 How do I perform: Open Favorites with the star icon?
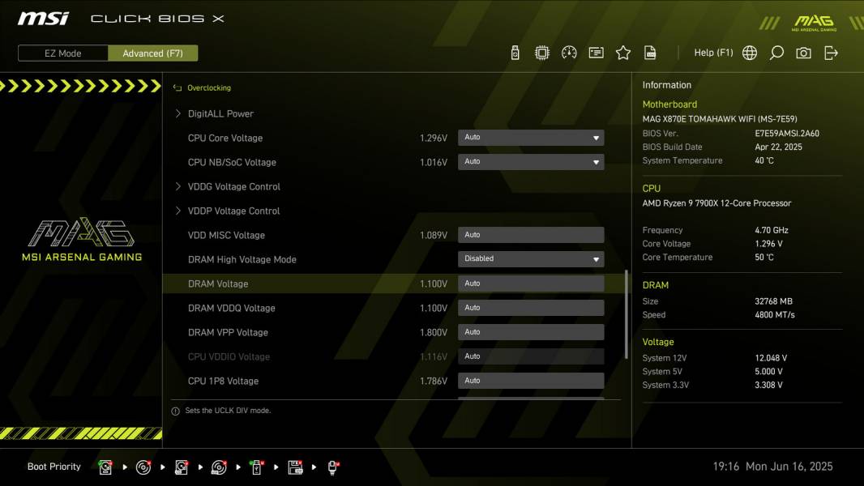point(623,53)
